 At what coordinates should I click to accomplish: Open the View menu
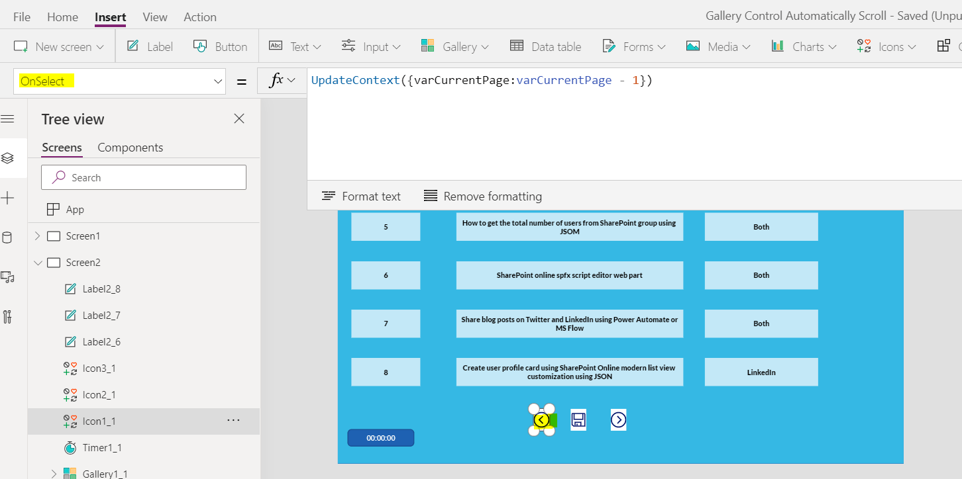(154, 17)
